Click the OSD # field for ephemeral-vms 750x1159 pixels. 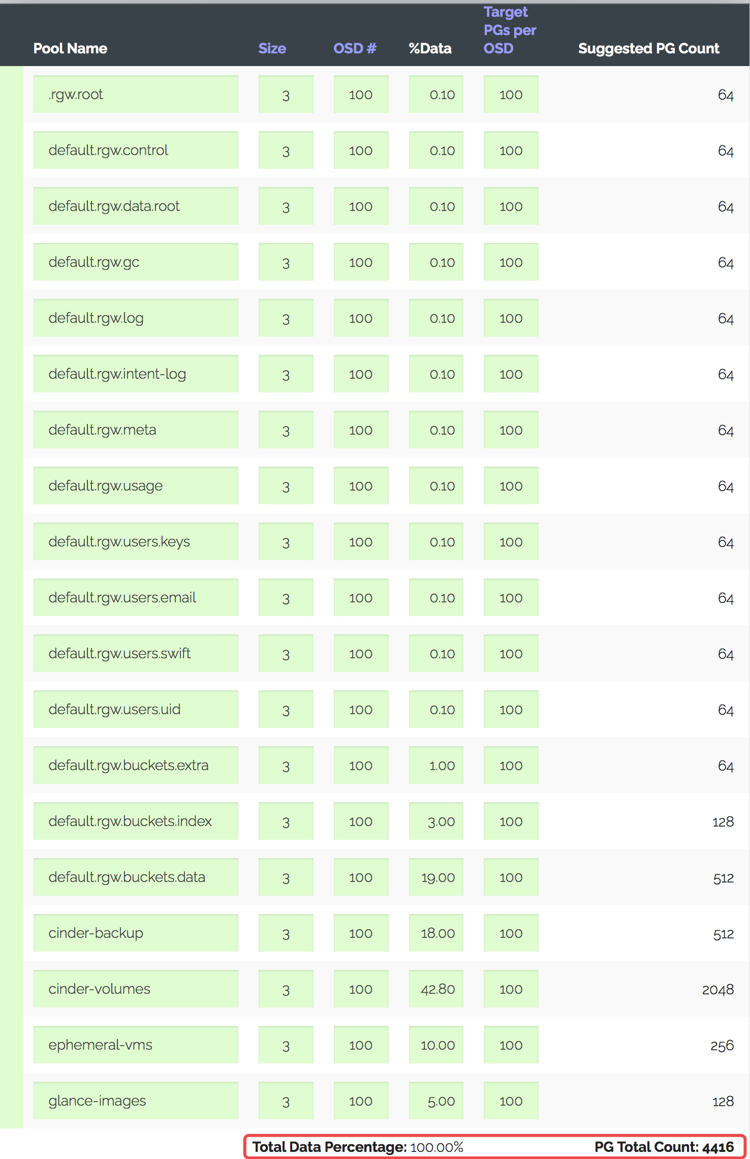tap(361, 1045)
